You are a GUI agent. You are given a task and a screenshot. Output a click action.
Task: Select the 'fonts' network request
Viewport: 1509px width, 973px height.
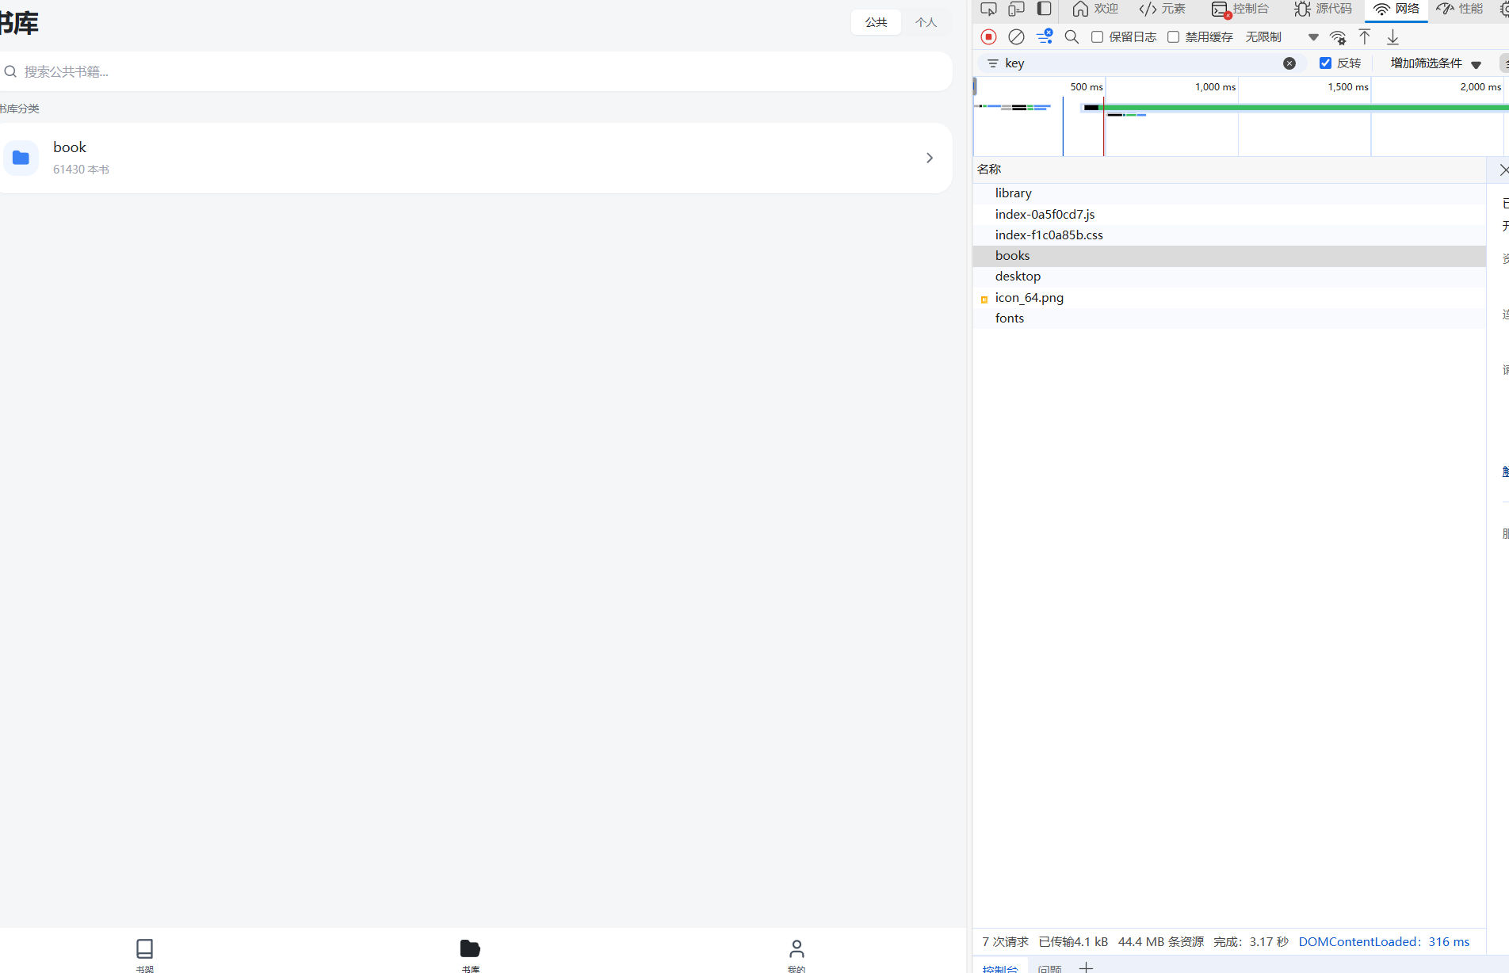click(x=1228, y=318)
